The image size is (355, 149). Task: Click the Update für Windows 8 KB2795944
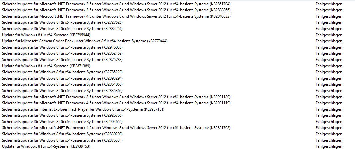tap(46, 35)
